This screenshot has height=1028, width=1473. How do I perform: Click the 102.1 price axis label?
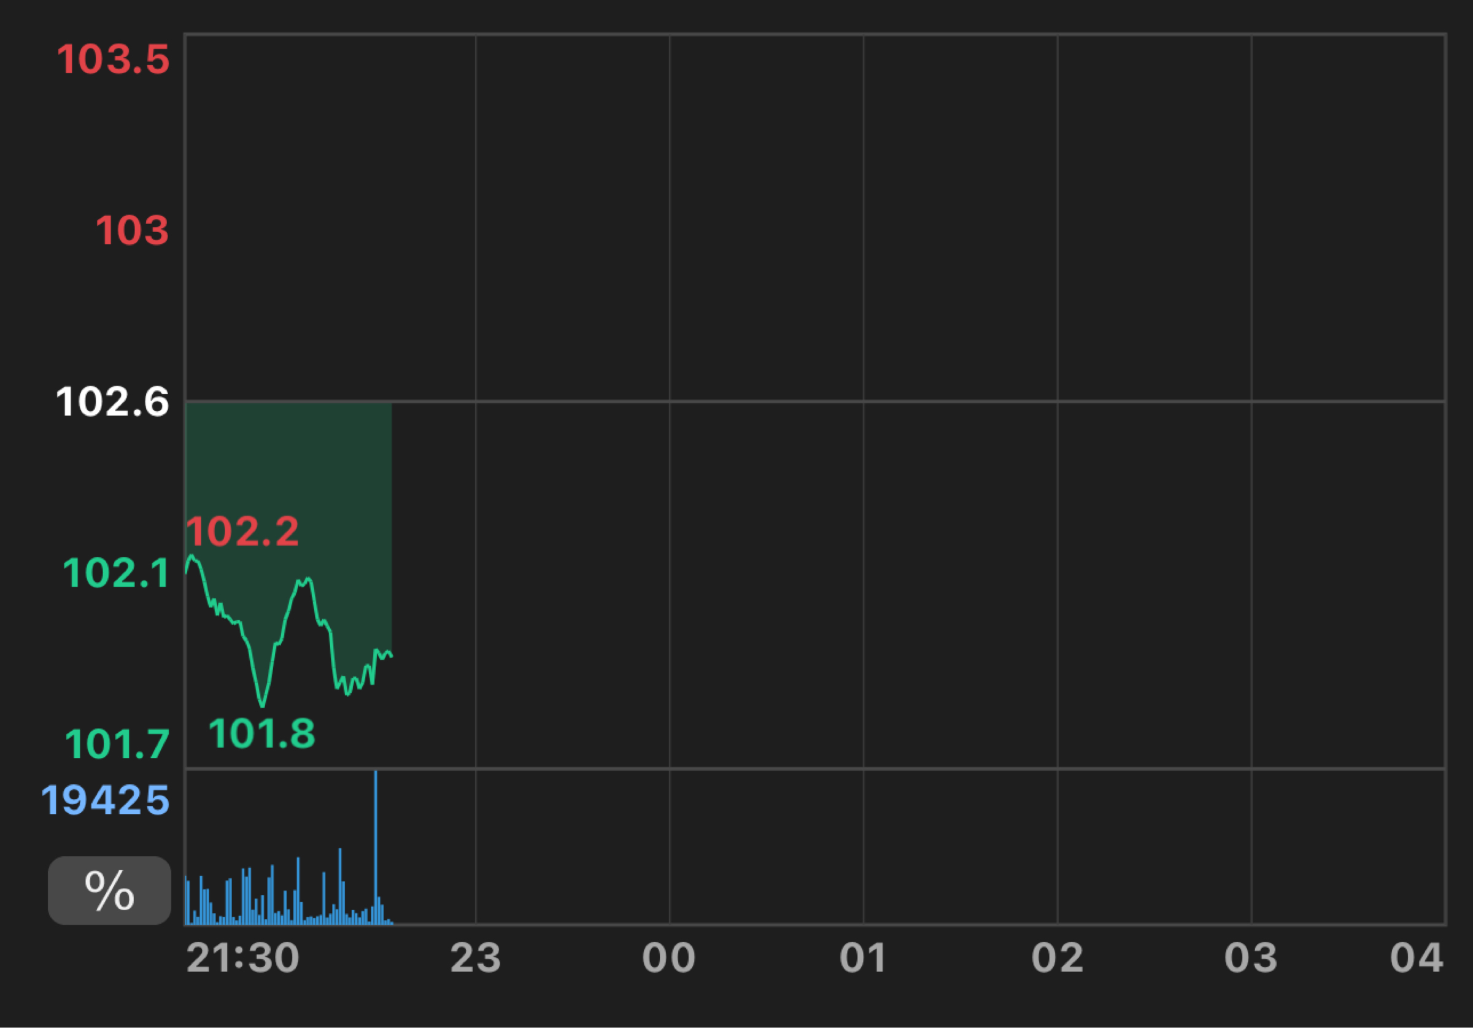coord(116,574)
